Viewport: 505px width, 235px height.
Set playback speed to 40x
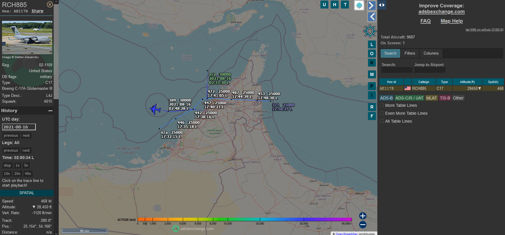click(x=28, y=173)
